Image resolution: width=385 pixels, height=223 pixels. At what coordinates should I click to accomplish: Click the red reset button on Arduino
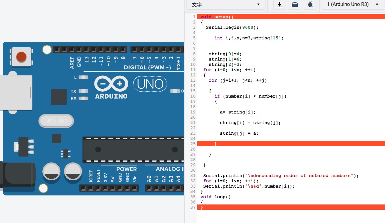pos(21,57)
